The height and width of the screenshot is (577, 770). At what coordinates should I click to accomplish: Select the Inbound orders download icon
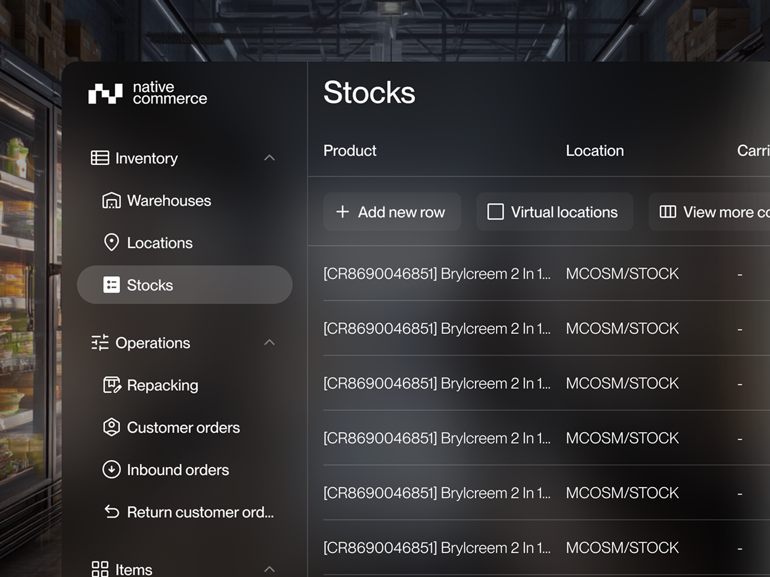111,469
